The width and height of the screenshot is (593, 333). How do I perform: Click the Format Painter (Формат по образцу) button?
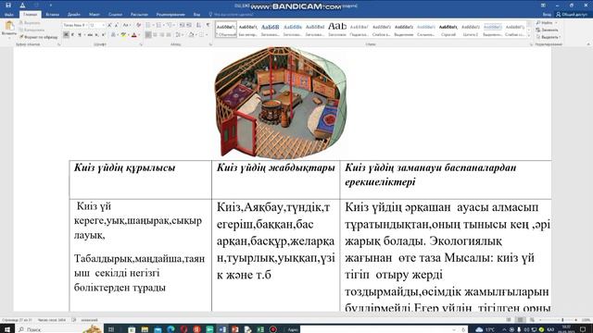[x=39, y=37]
